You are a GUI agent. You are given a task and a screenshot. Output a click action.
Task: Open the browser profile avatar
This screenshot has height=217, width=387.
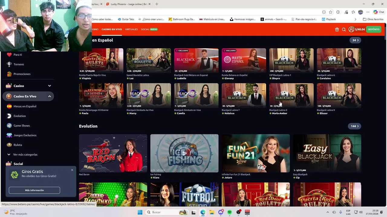tap(360, 12)
